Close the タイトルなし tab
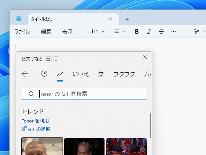 [x=111, y=19]
